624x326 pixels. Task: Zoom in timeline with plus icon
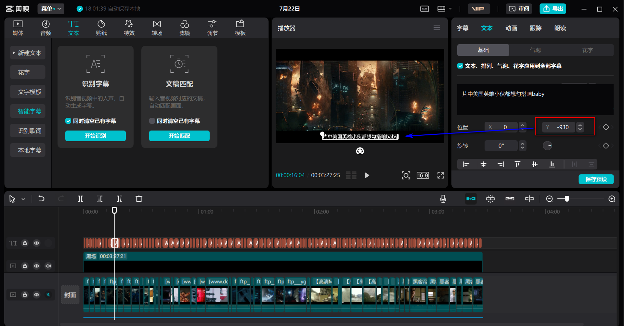[612, 199]
